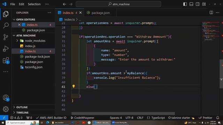Go forward using the navigation arrow
This screenshot has width=223, height=125.
tap(71, 4)
